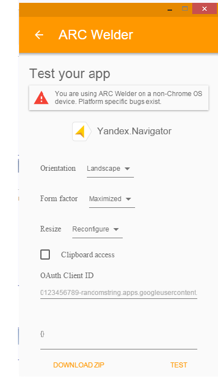The height and width of the screenshot is (377, 218).
Task: Click the red warning triangle icon
Action: pos(41,98)
